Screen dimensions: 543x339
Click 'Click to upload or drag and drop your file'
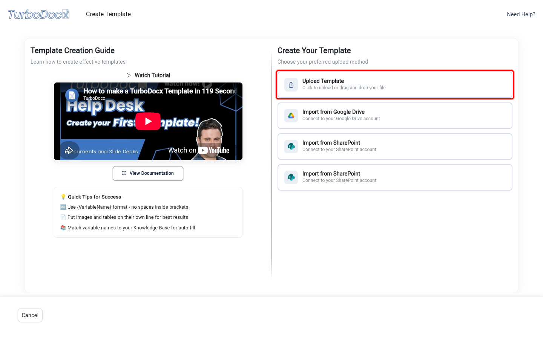344,88
